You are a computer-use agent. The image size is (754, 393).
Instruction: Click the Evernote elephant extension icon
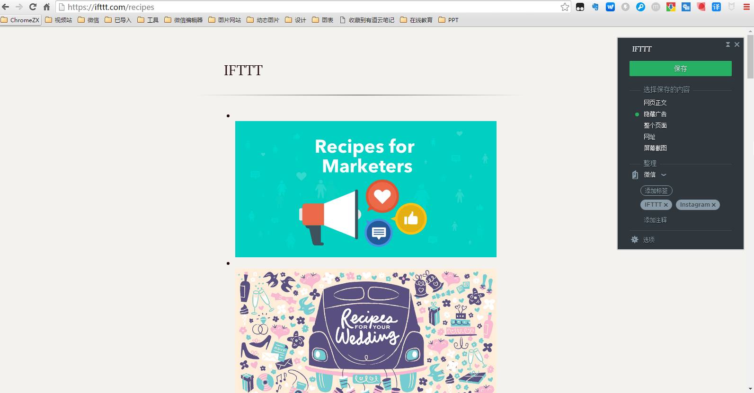pyautogui.click(x=595, y=7)
